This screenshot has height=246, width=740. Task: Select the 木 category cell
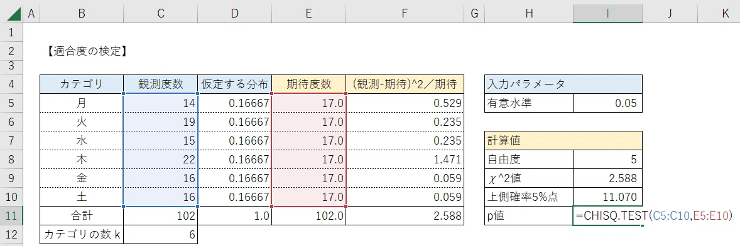tap(82, 160)
